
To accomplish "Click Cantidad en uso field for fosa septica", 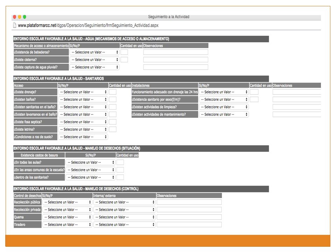I will (x=113, y=122).
